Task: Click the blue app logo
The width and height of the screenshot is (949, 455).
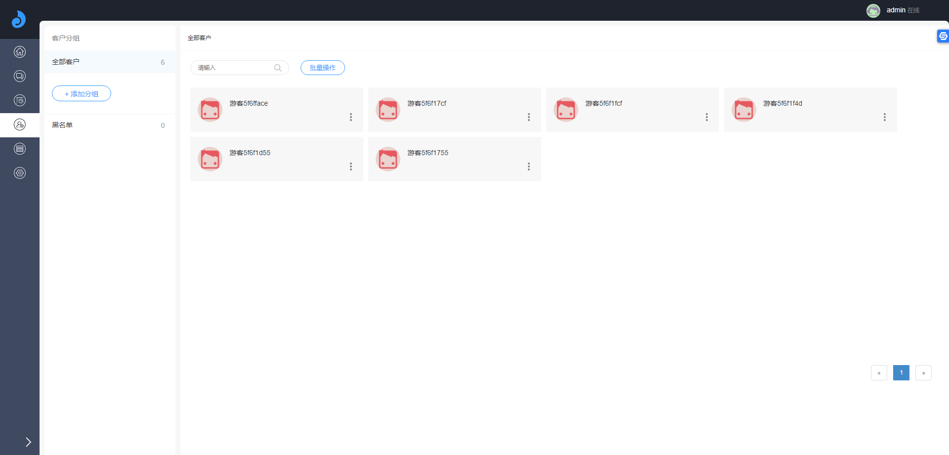Action: coord(19,19)
